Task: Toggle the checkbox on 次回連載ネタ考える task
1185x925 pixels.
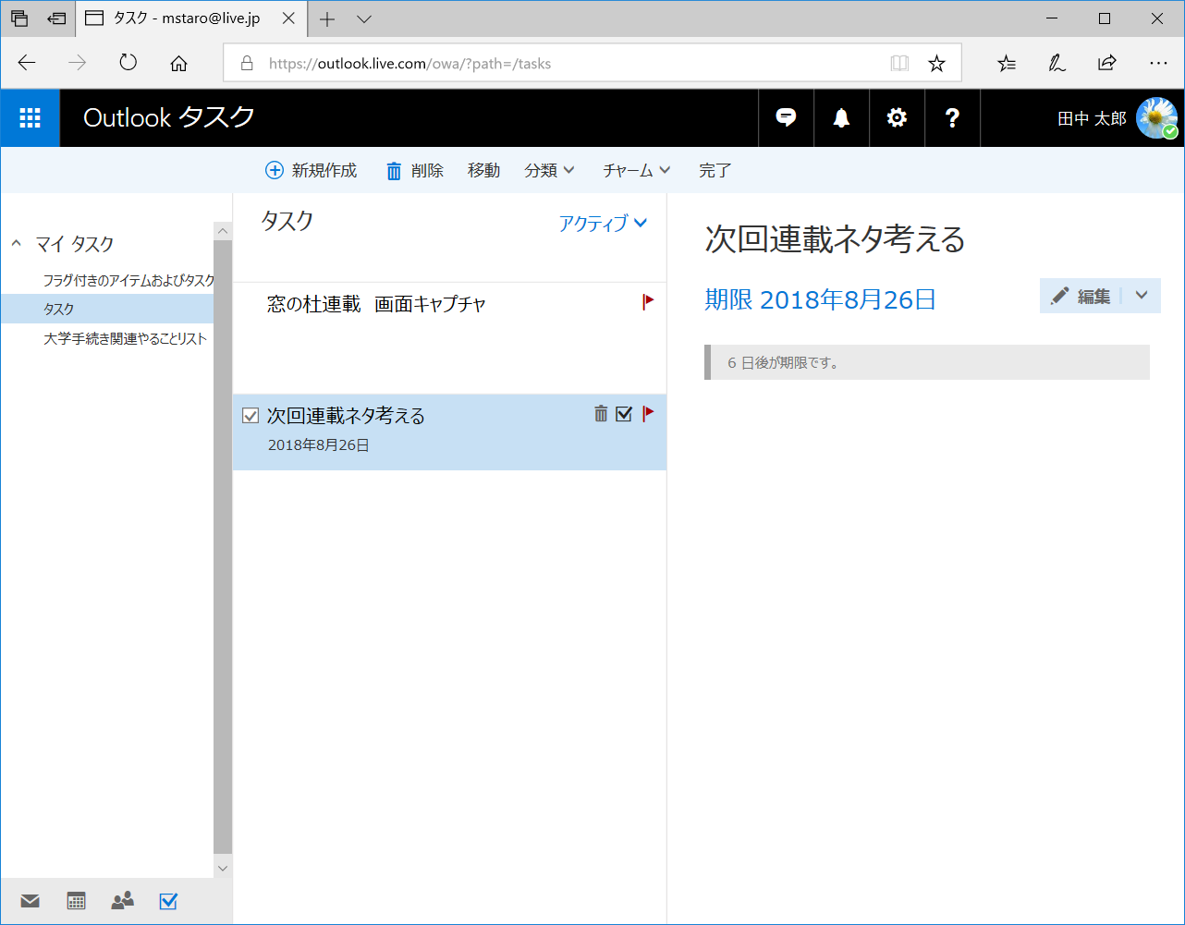Action: click(x=250, y=415)
